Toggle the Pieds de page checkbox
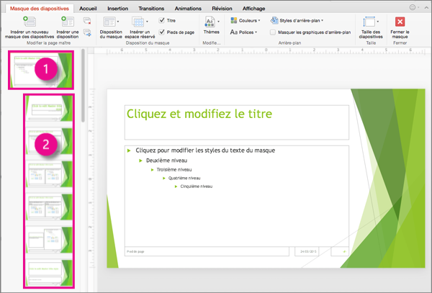 (161, 32)
